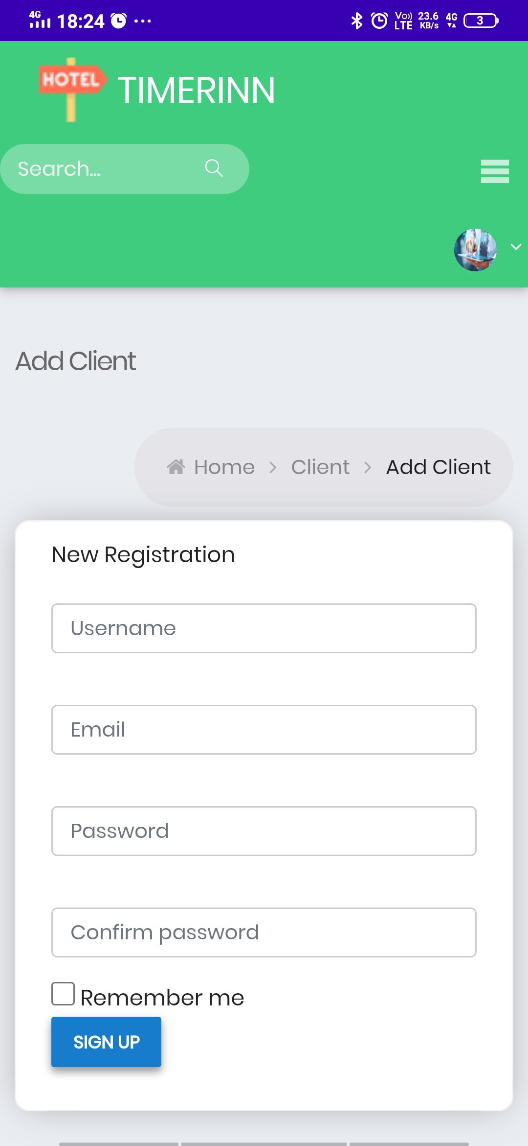The height and width of the screenshot is (1146, 528).
Task: Focus the Confirm password field
Action: [264, 932]
